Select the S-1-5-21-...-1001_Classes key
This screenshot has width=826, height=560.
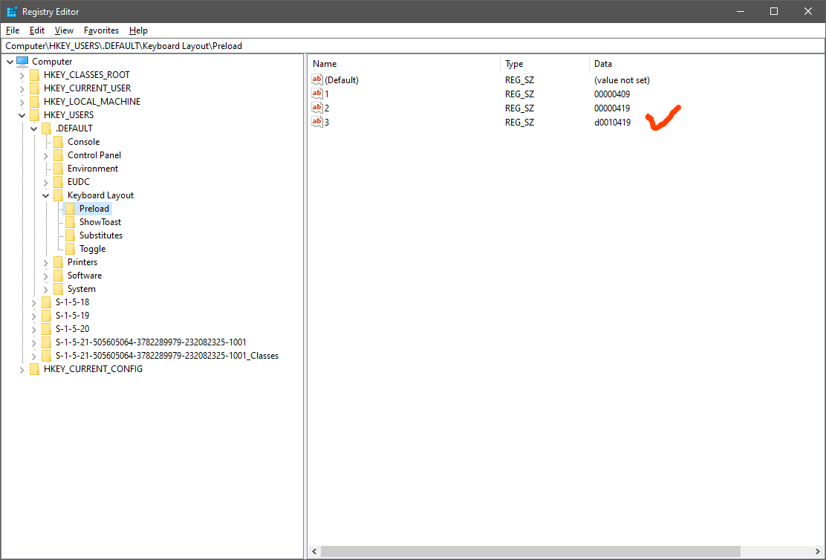167,356
